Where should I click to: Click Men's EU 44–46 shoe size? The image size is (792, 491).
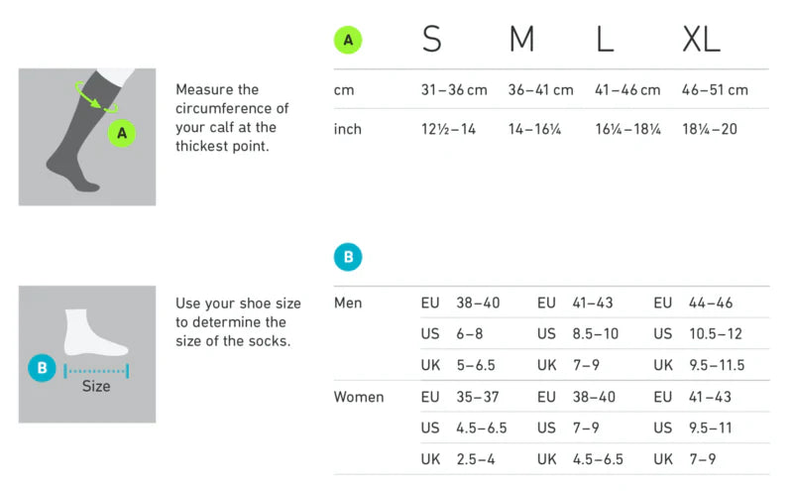coord(711,303)
